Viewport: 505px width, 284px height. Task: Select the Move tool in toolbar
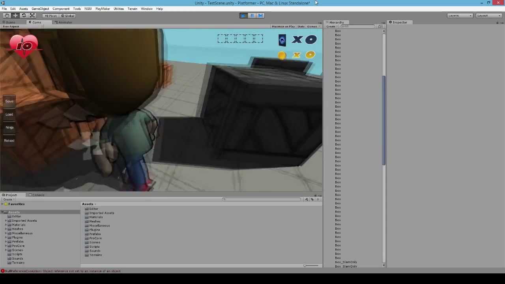(15, 15)
